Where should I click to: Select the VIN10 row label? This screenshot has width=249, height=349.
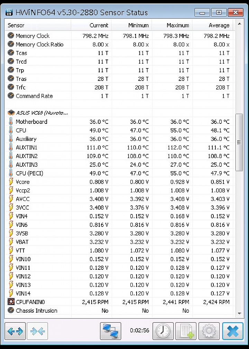tap(23, 259)
